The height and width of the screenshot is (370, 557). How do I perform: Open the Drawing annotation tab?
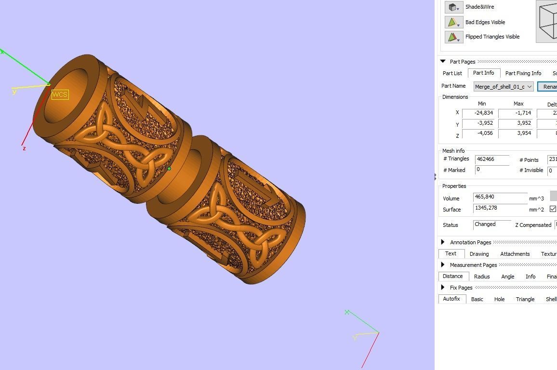(479, 254)
